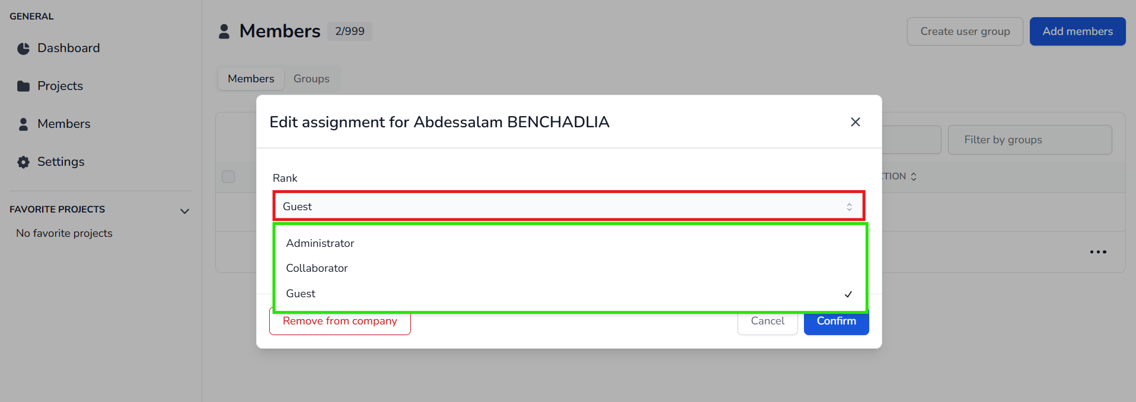Select the Administrator rank option
Viewport: 1136px width, 402px height.
320,243
